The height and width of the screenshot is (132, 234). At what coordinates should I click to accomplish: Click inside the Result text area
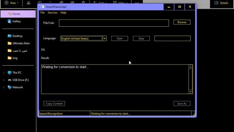point(114,79)
